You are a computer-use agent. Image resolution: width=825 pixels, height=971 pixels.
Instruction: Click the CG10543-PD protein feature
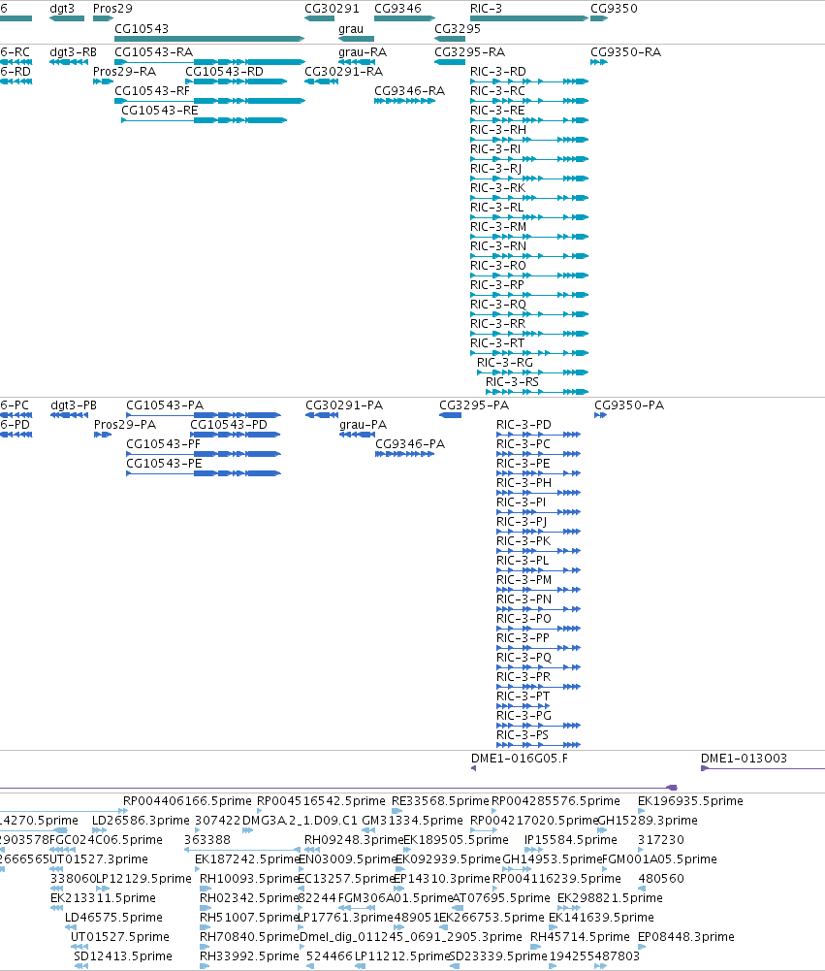pos(236,435)
